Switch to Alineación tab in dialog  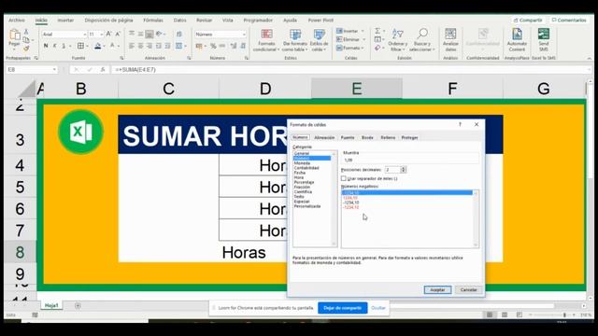coord(324,137)
